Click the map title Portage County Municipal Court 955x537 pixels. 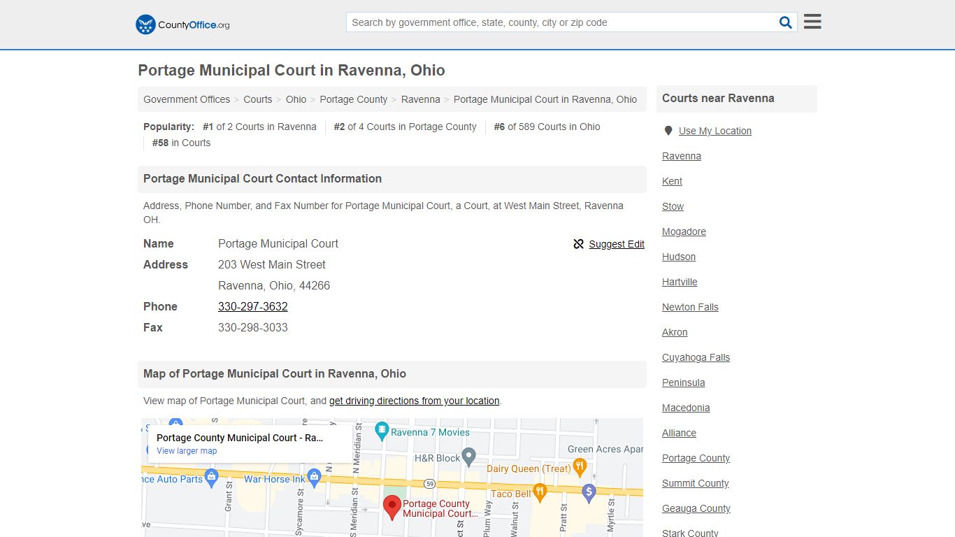[240, 438]
